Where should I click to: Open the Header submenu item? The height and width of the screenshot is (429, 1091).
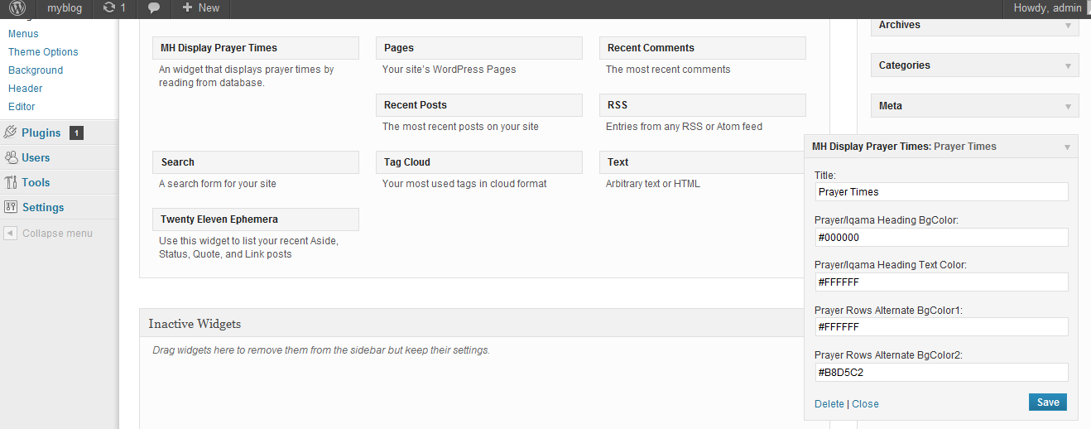(26, 89)
